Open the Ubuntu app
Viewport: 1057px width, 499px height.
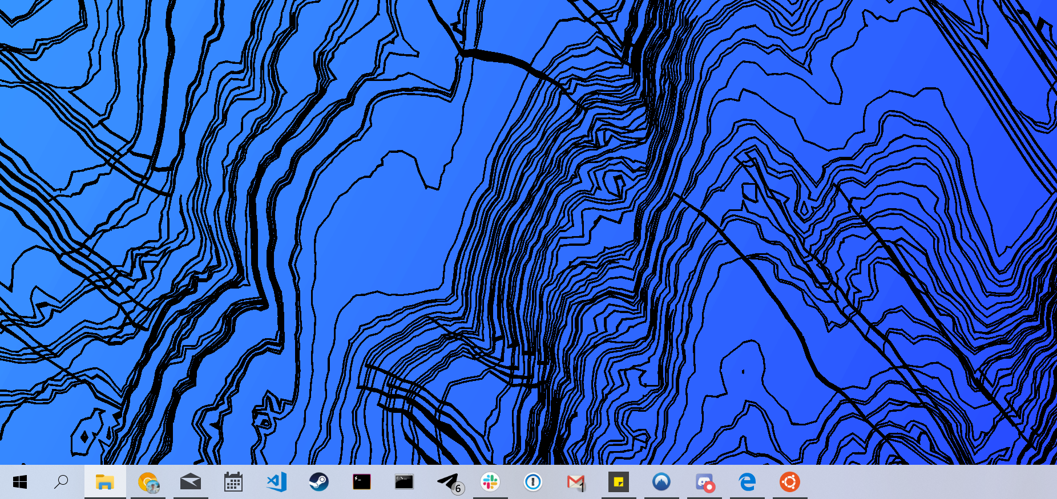(790, 482)
